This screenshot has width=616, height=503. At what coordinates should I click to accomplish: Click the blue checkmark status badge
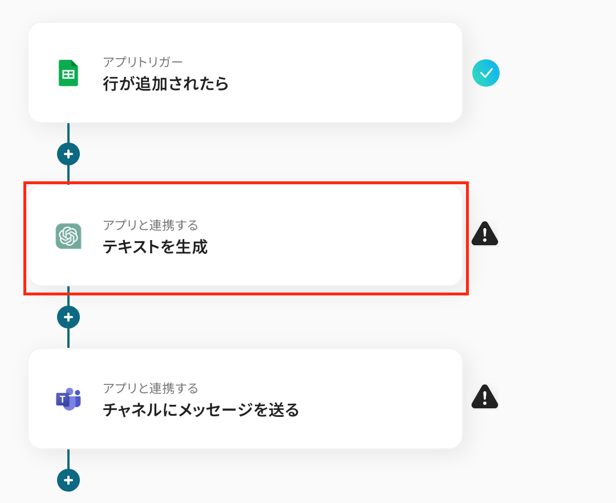coord(486,73)
